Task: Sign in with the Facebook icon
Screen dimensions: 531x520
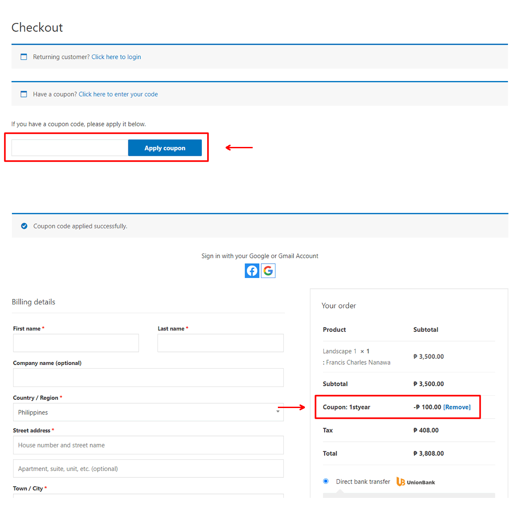Action: pyautogui.click(x=252, y=271)
